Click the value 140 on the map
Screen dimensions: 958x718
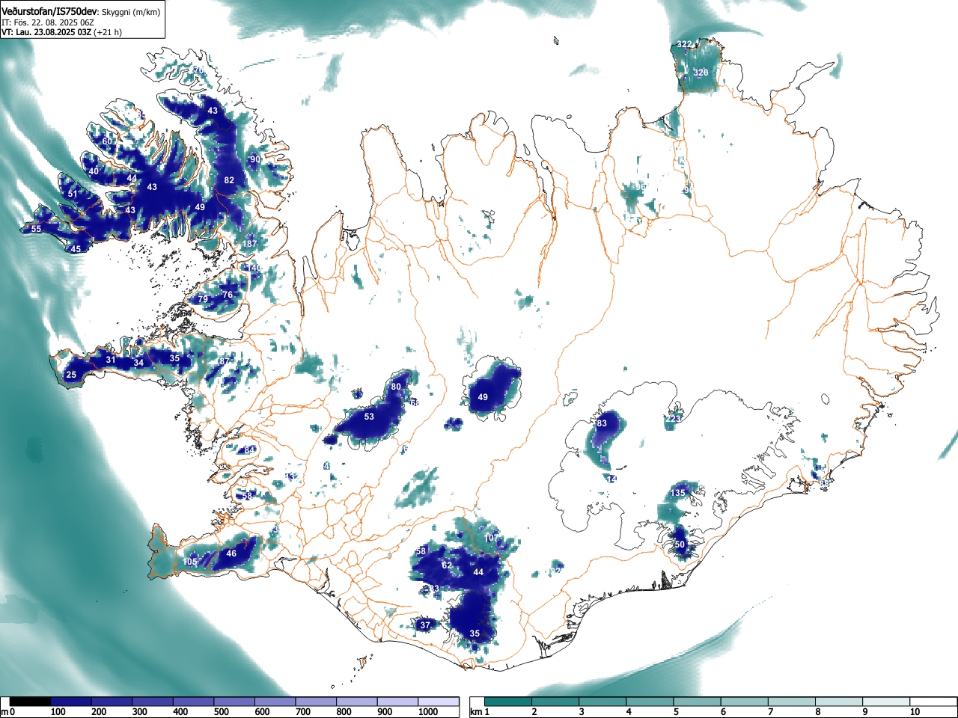(254, 268)
